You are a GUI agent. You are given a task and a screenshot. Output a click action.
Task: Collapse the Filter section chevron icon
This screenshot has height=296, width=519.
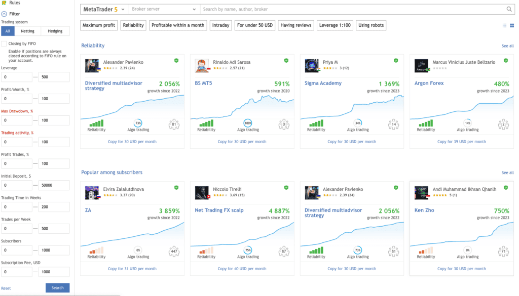point(4,14)
